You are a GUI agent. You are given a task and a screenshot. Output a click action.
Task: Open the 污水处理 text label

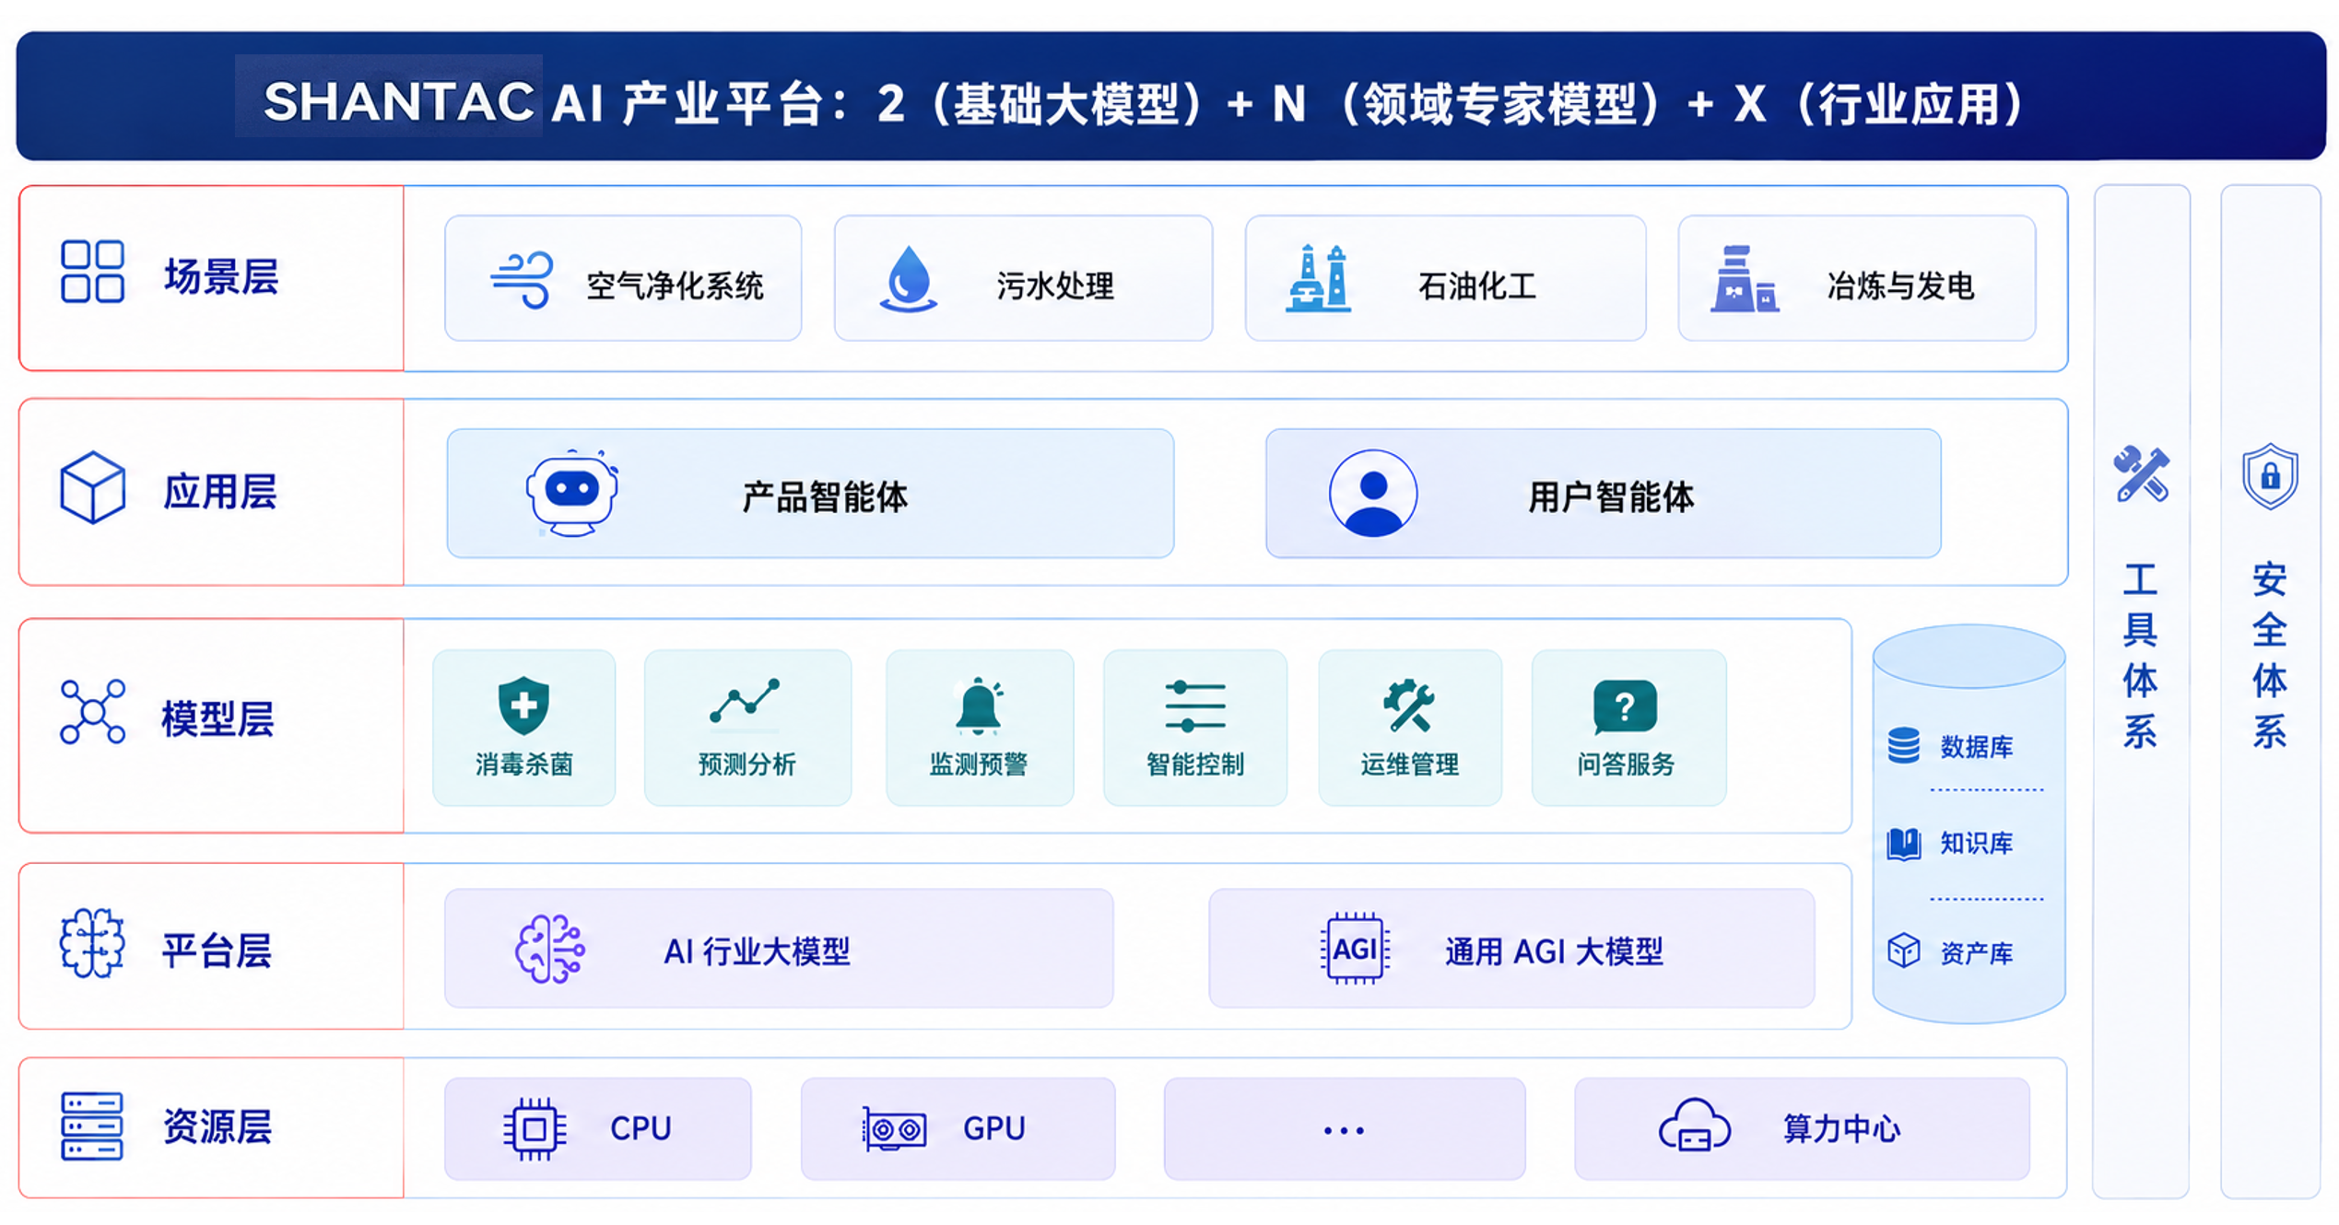tap(1055, 286)
